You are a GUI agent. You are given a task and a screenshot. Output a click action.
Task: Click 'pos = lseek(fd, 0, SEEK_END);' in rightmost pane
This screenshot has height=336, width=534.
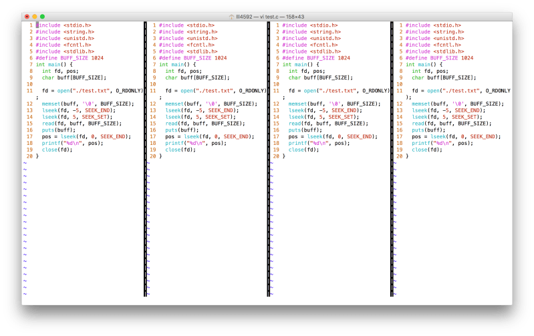coord(456,136)
